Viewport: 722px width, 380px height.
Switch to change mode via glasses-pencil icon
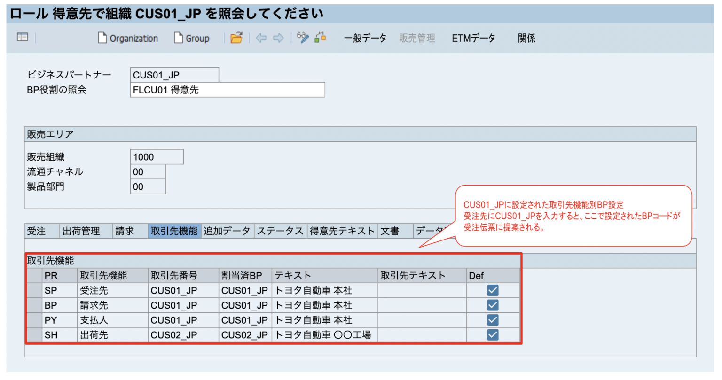point(301,38)
